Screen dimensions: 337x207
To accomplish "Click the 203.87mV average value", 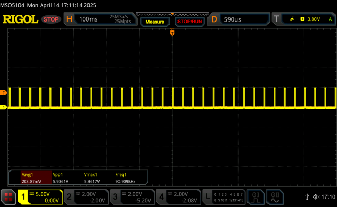I will point(31,181).
